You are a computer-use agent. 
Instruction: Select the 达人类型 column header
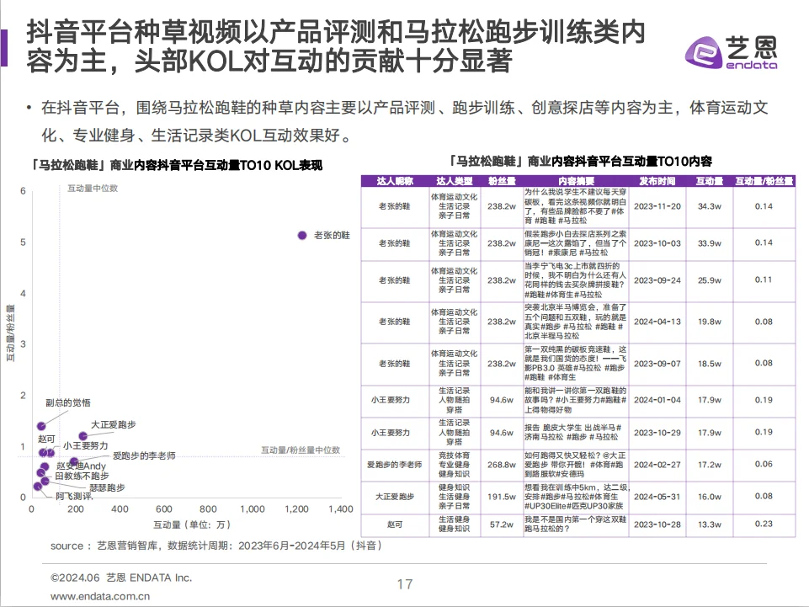pyautogui.click(x=455, y=181)
